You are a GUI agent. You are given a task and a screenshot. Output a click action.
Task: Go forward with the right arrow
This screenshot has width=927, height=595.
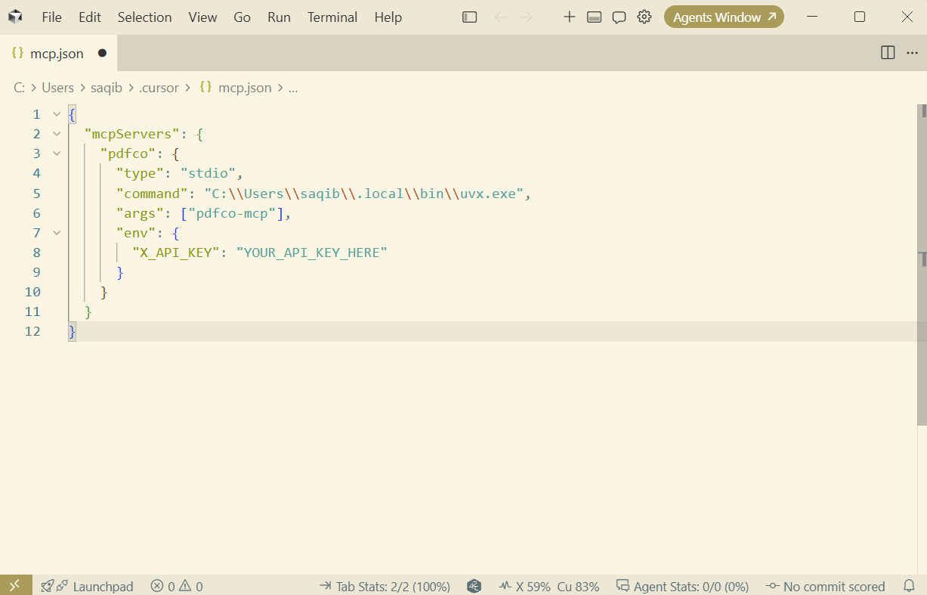pos(527,17)
